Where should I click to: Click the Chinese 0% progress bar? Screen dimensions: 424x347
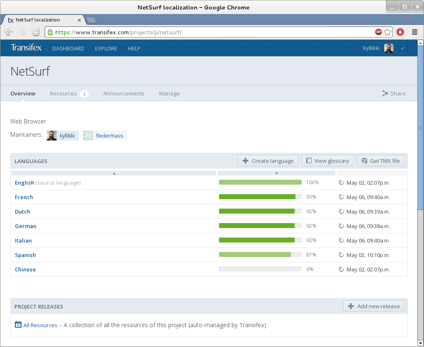pos(260,269)
